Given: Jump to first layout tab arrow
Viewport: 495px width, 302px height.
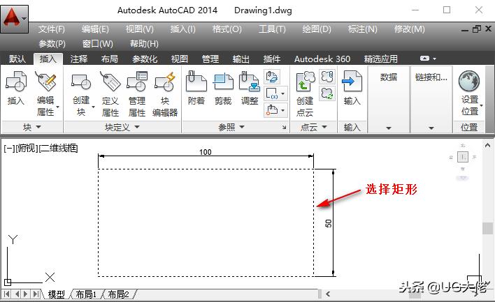Looking at the screenshot, I should (x=7, y=294).
